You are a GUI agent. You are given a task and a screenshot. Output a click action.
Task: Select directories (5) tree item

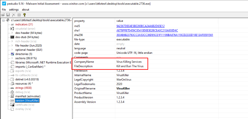click(x=24, y=54)
